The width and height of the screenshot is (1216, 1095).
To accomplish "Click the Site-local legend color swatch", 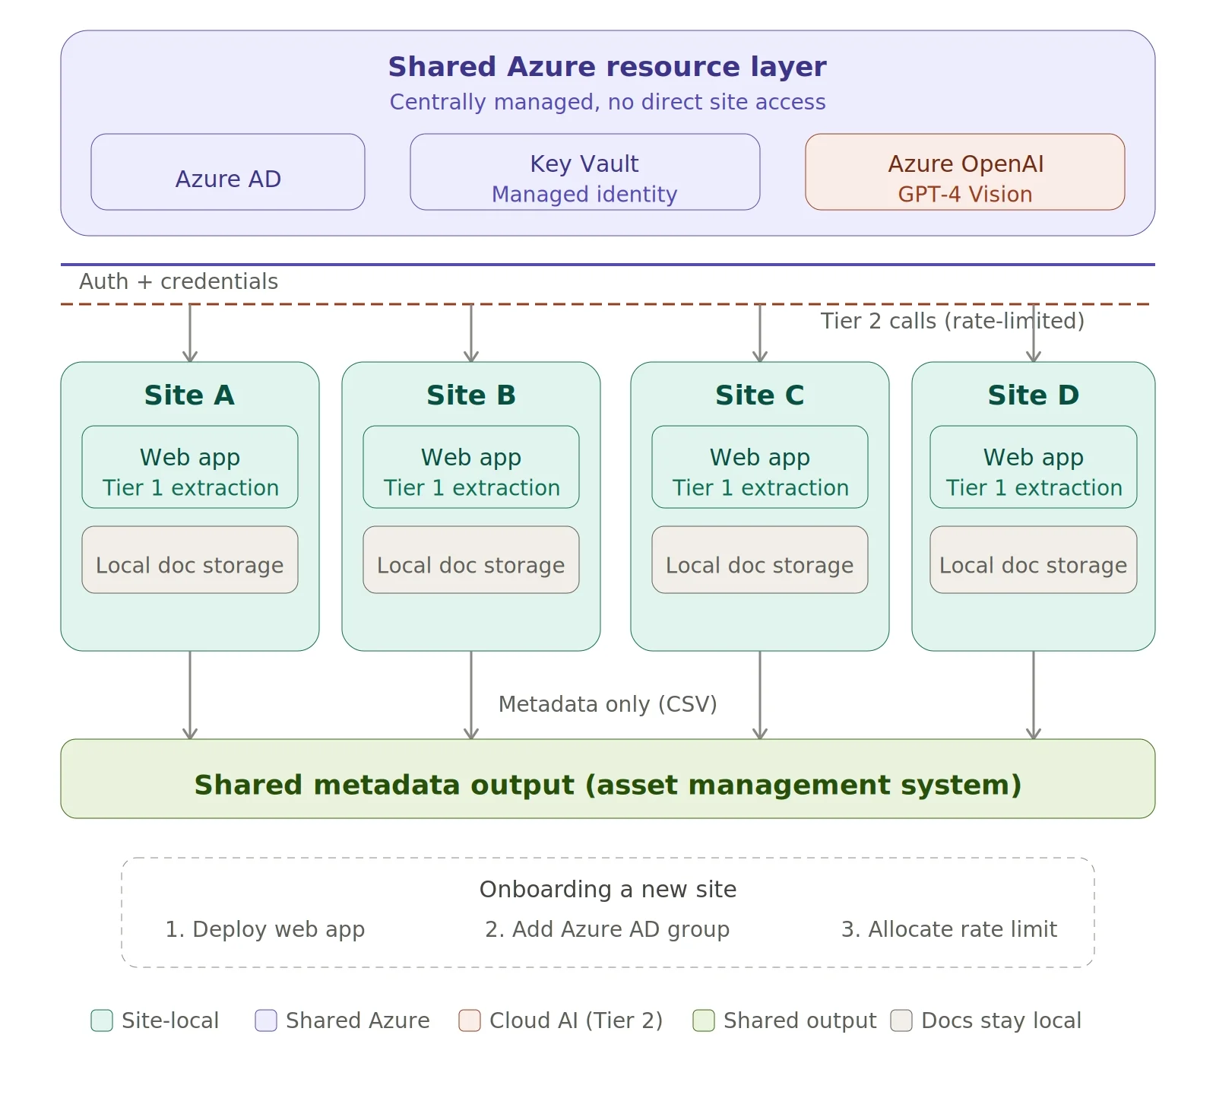I will (102, 1020).
